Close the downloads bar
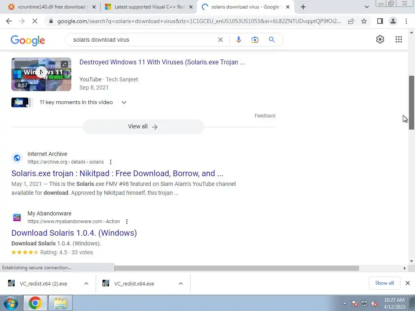Image resolution: width=415 pixels, height=311 pixels. click(x=408, y=283)
